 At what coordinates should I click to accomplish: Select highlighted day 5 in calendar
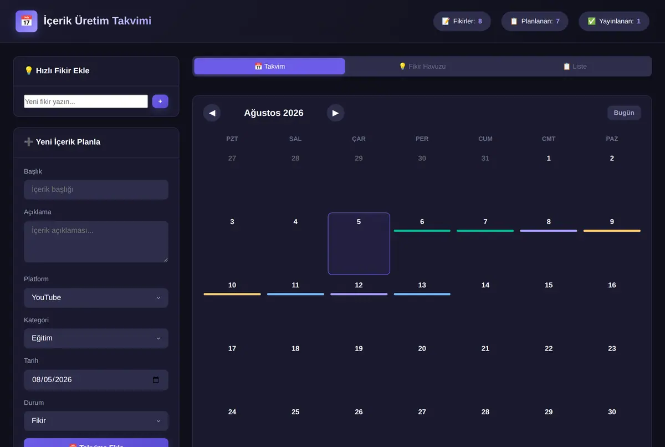coord(359,243)
